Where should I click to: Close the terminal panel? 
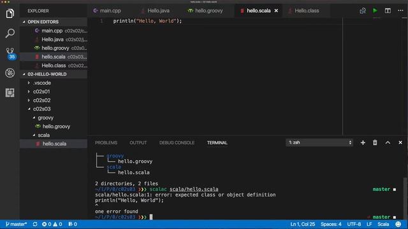pyautogui.click(x=400, y=142)
